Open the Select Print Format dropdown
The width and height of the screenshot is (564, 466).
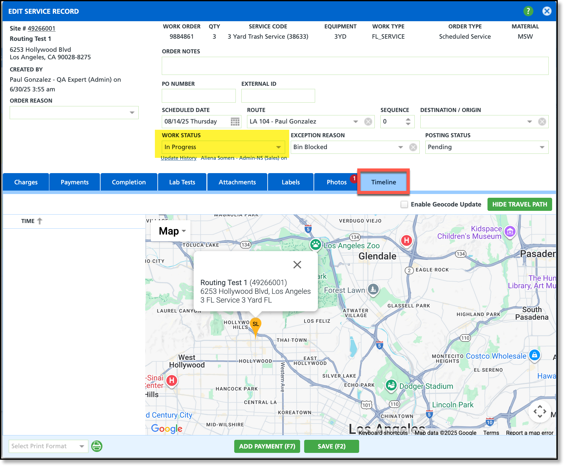48,446
